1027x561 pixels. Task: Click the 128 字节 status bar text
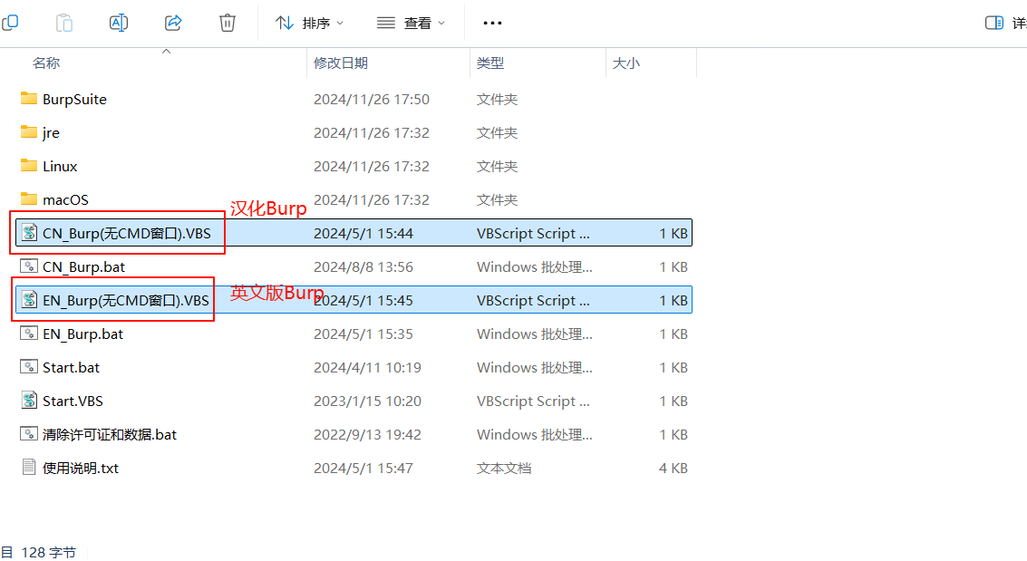(48, 553)
